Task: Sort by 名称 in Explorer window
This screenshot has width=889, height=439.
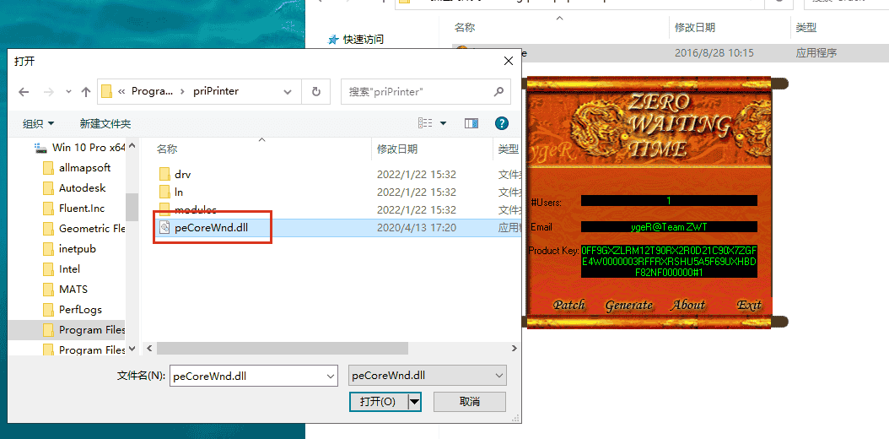Action: click(465, 27)
